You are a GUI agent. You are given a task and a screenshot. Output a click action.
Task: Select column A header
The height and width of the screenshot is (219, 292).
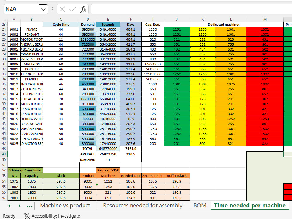coord(14,19)
